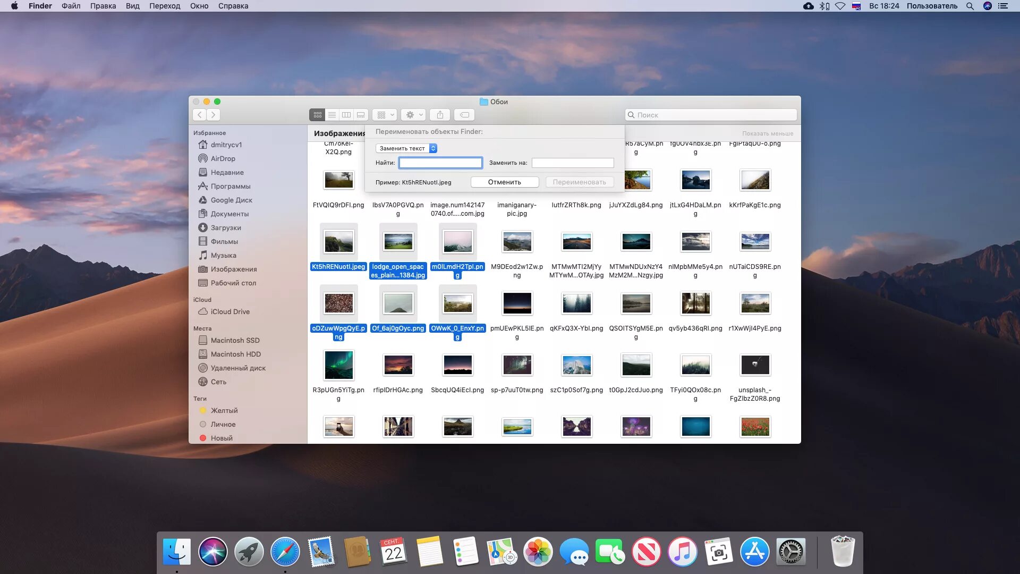Screen dimensions: 1020x574
Task: Click the Отменить button
Action: click(504, 182)
